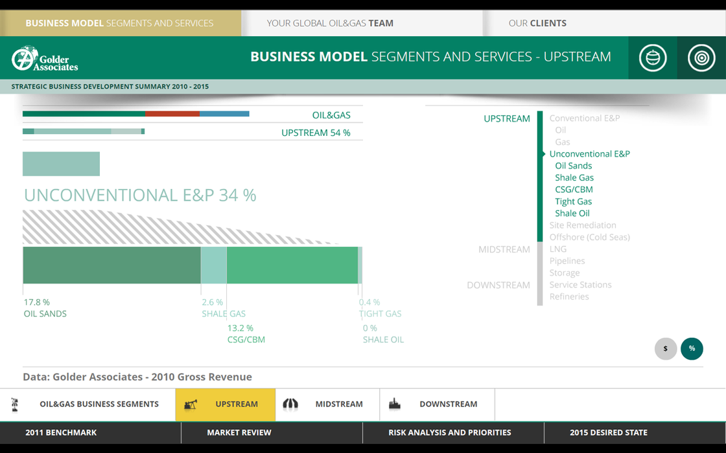The height and width of the screenshot is (453, 726).
Task: Go to Market Review section
Action: pos(239,432)
